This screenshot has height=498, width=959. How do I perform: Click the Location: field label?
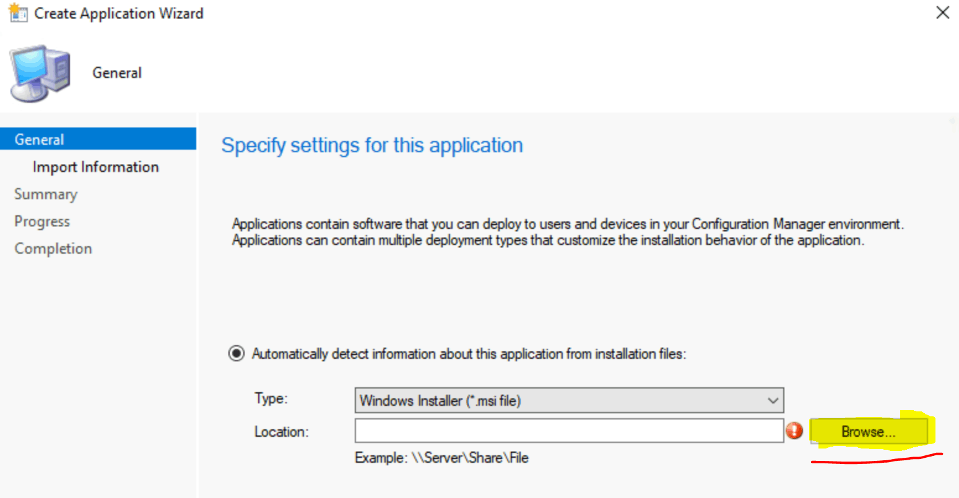point(281,432)
